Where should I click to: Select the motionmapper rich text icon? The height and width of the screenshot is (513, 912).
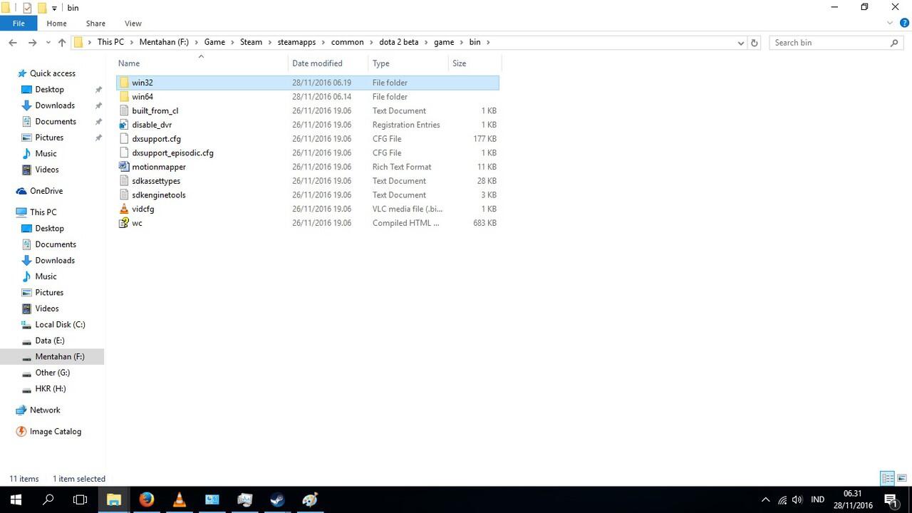coord(124,167)
